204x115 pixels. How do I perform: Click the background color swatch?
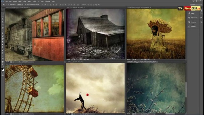coord(3,70)
